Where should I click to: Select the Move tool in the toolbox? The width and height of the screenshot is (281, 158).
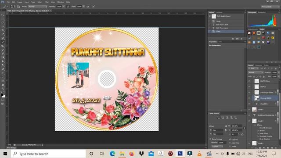3,15
